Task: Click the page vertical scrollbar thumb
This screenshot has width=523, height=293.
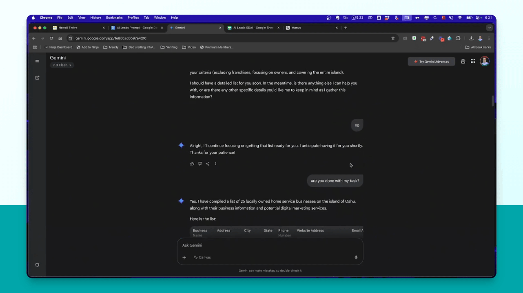Action: point(493,101)
